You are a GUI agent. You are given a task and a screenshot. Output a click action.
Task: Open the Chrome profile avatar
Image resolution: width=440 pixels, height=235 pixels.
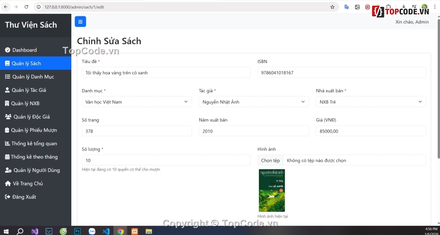425,7
